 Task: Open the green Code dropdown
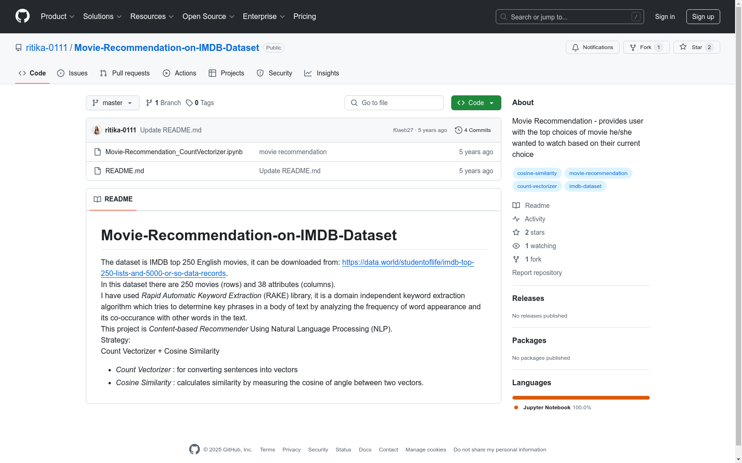[476, 103]
